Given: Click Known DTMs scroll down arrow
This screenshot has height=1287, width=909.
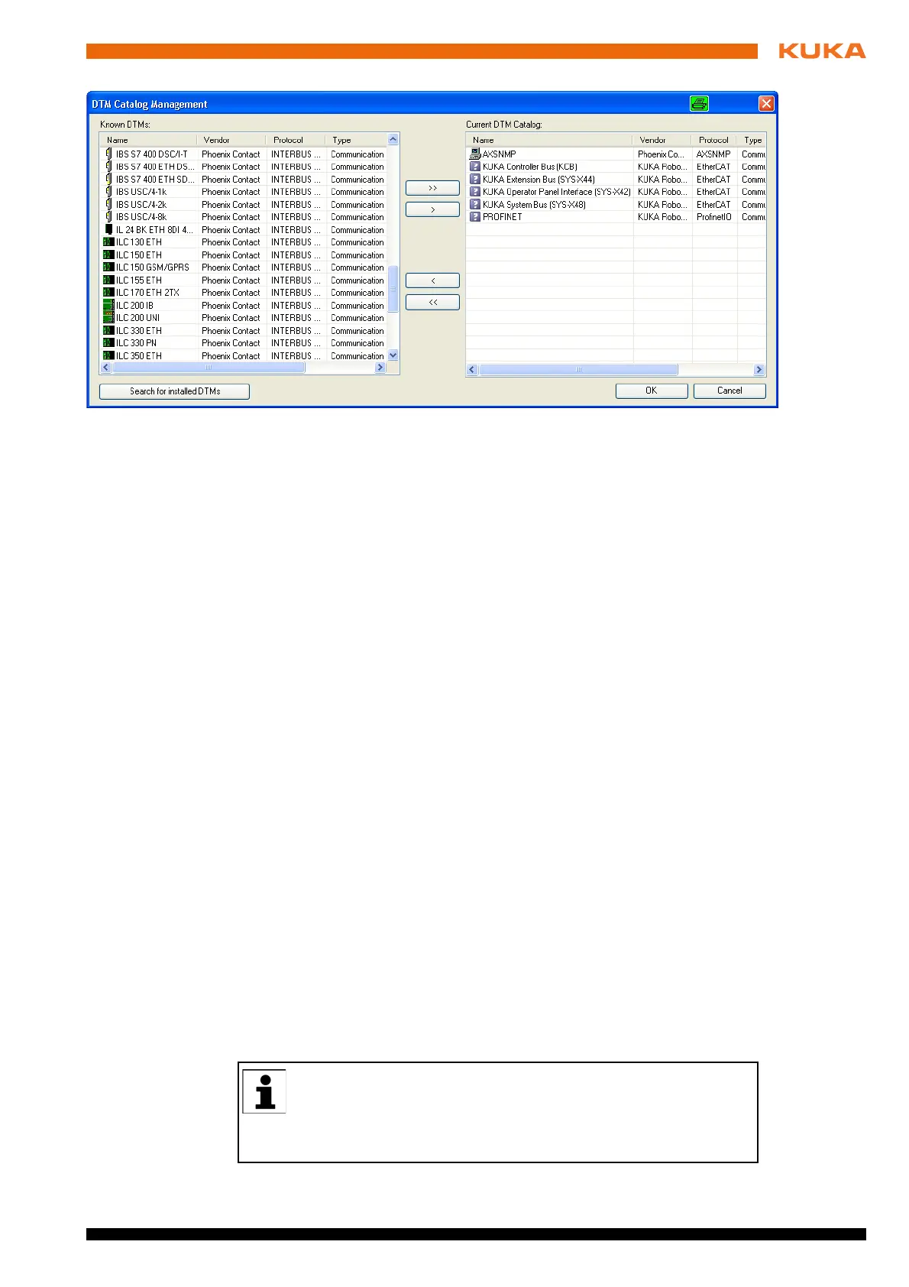Looking at the screenshot, I should 393,355.
